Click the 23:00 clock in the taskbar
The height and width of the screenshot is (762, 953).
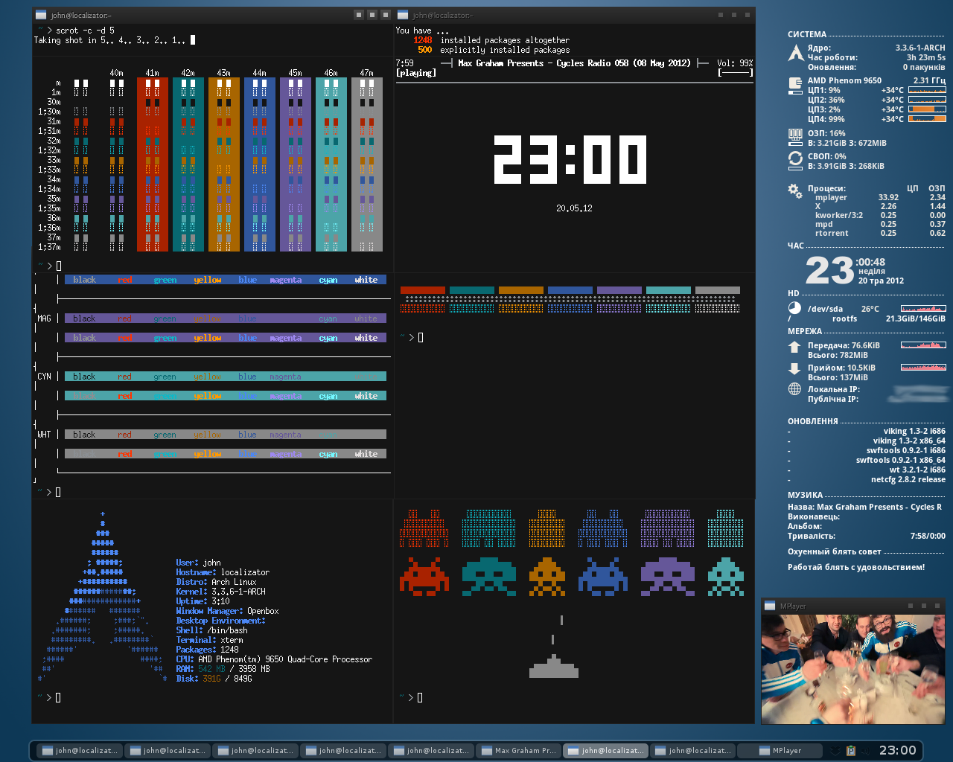point(898,750)
